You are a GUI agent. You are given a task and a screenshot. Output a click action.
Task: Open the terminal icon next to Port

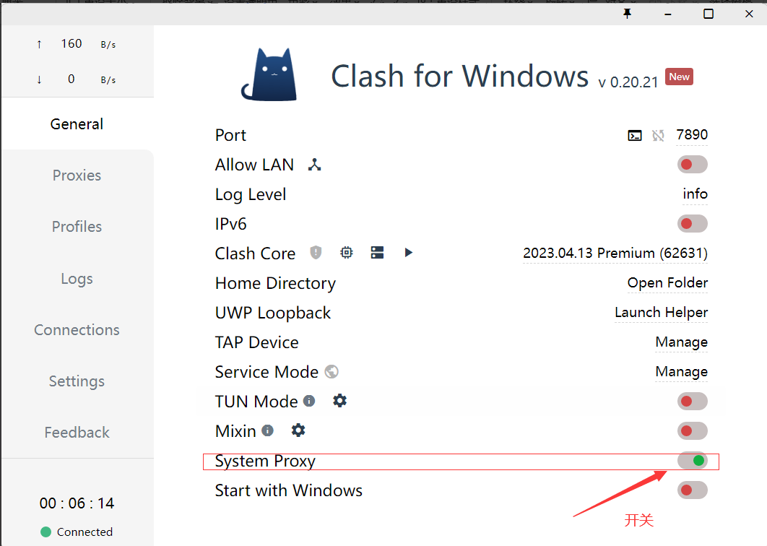point(635,135)
